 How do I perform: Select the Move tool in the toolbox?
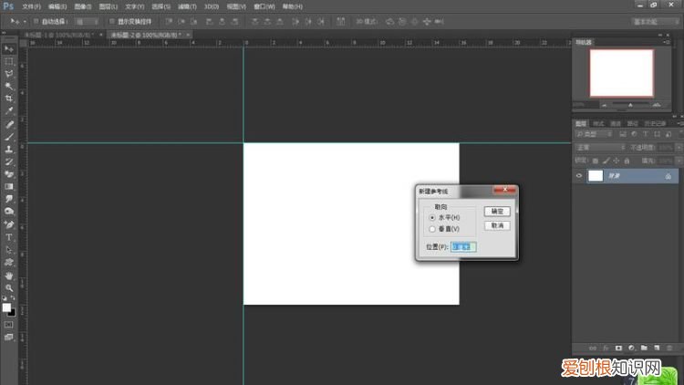pos(9,48)
